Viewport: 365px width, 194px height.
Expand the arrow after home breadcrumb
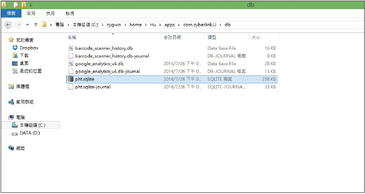click(x=146, y=25)
